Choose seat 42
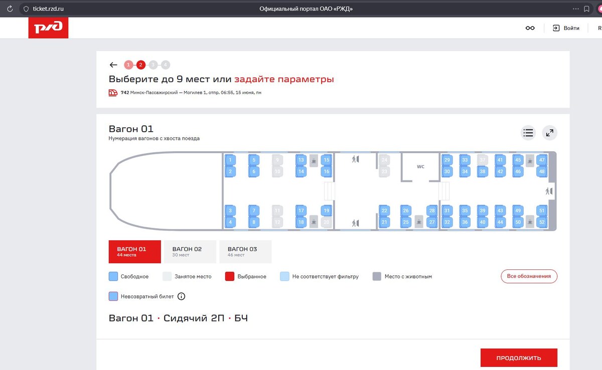 tap(500, 171)
